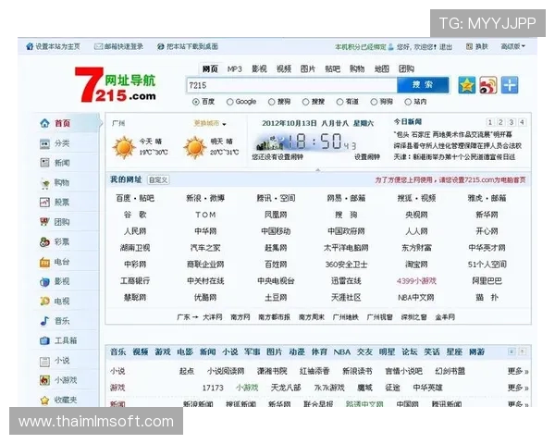The image size is (555, 444).
Task: Open the 体育 category tab
Action: [319, 351]
